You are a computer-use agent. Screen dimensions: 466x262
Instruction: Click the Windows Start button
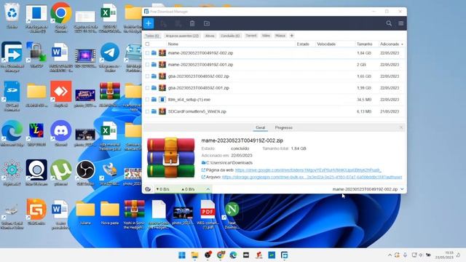pyautogui.click(x=182, y=255)
